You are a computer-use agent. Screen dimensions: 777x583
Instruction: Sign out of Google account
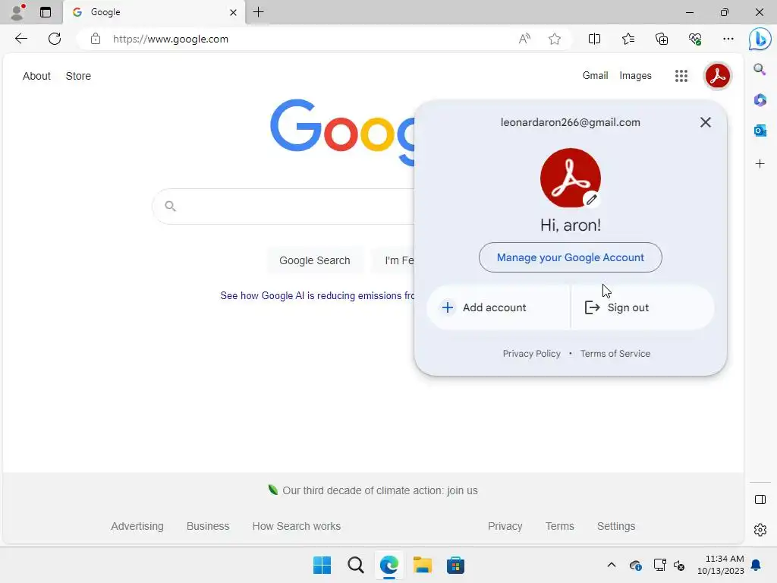click(x=643, y=307)
